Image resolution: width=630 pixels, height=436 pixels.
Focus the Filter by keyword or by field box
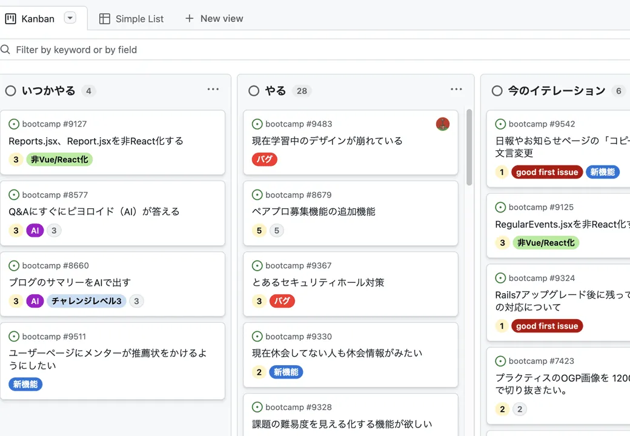tap(315, 50)
